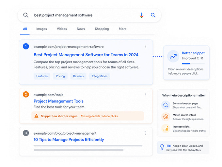
Task: Click the Improved CTR progress bar
Action: [x=193, y=64]
